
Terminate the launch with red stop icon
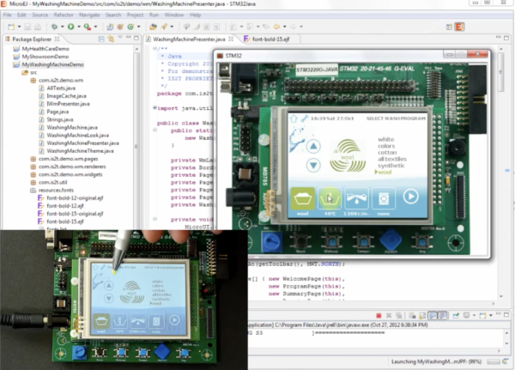[x=379, y=316]
